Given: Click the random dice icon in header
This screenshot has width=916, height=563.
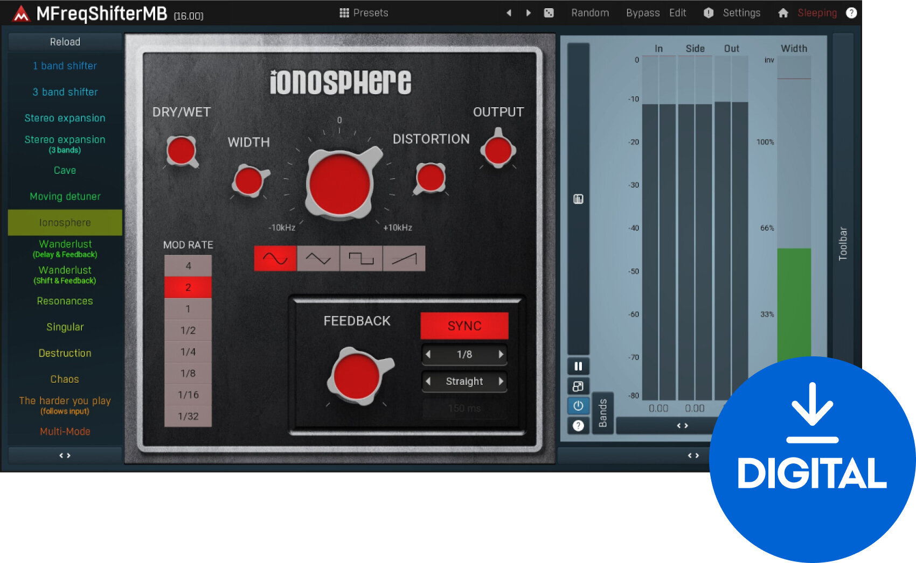Looking at the screenshot, I should 549,13.
